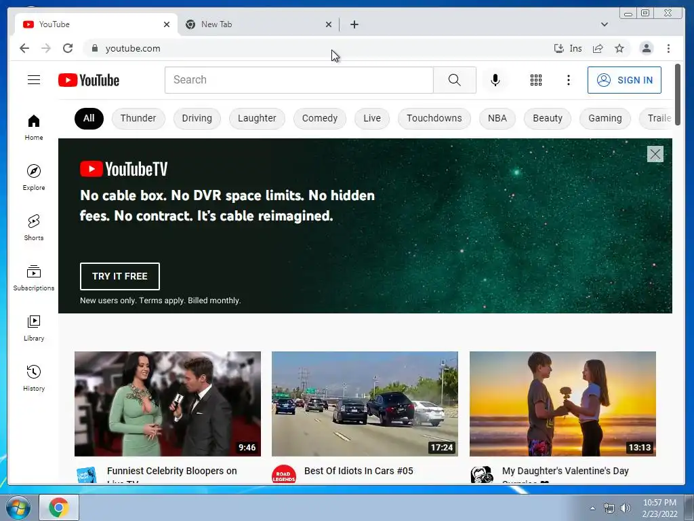Click browser back arrow
The height and width of the screenshot is (521, 694).
[24, 48]
